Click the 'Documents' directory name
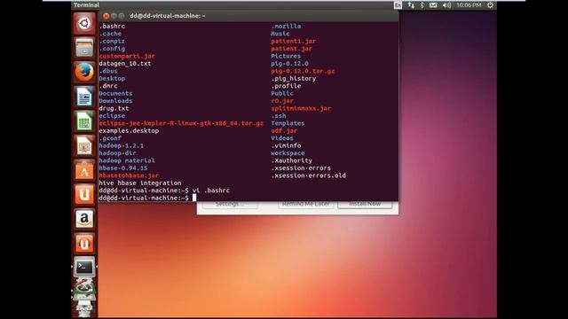This screenshot has height=319, width=568. pyautogui.click(x=115, y=93)
